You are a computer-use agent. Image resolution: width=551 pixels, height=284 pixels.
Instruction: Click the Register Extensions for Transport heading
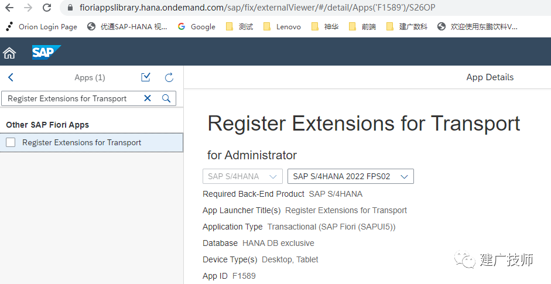coord(364,124)
